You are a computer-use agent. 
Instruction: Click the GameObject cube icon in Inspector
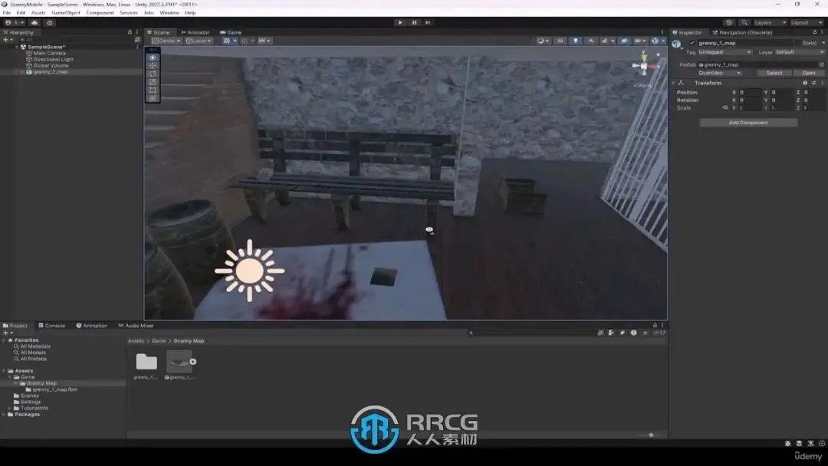coord(676,44)
